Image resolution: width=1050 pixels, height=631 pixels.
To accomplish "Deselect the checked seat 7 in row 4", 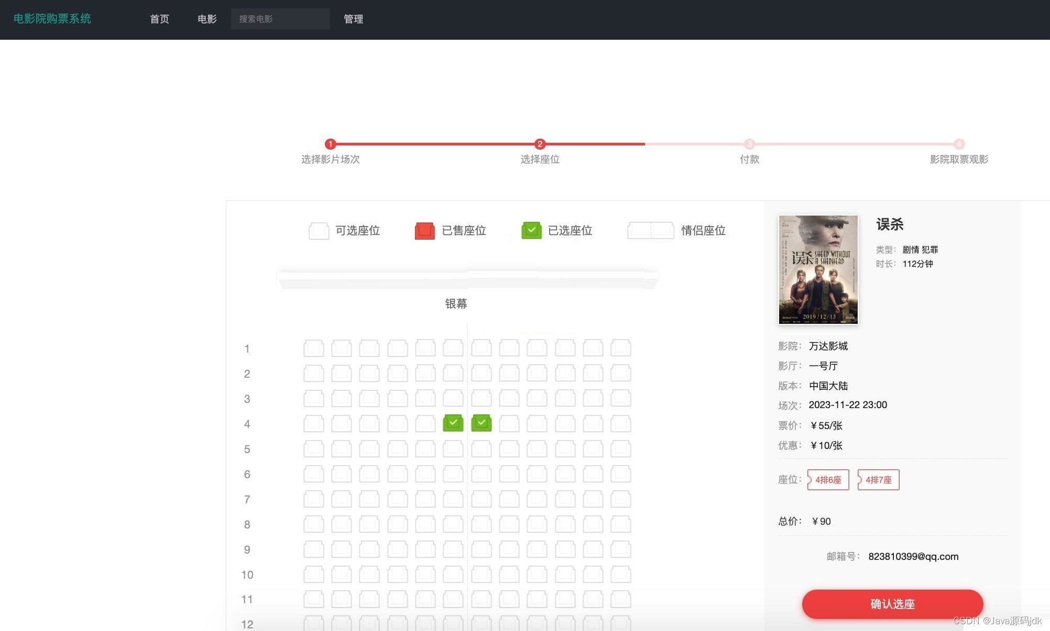I will (x=481, y=423).
